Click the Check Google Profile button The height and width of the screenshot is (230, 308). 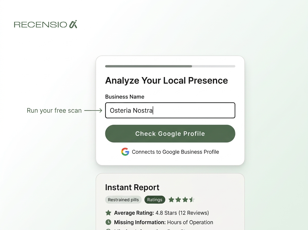tap(170, 133)
